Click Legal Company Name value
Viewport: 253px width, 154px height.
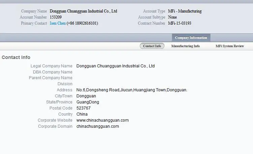116,66
